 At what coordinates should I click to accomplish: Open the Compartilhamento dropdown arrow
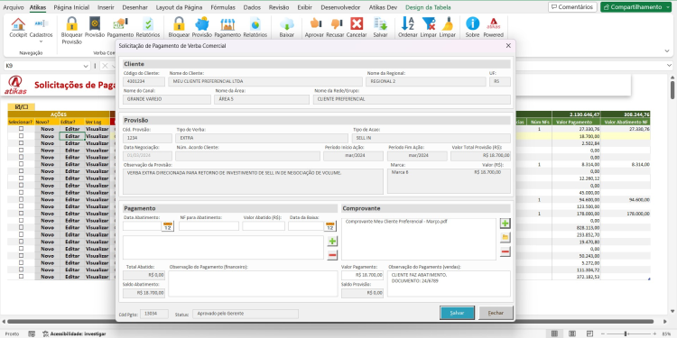668,7
